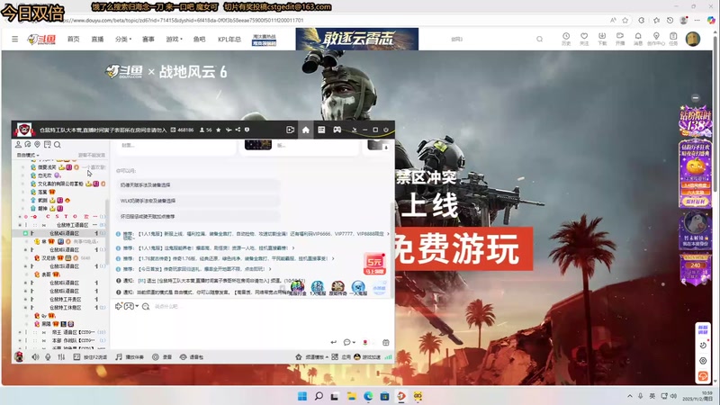
Task: Toggle the microphone icon in bottom bar
Action: [48, 356]
